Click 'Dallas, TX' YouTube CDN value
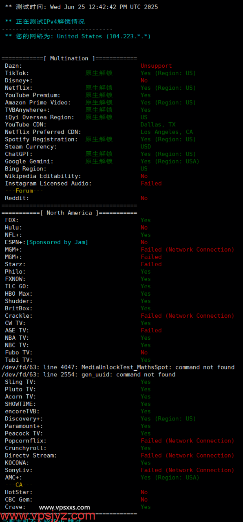 pyautogui.click(x=158, y=124)
